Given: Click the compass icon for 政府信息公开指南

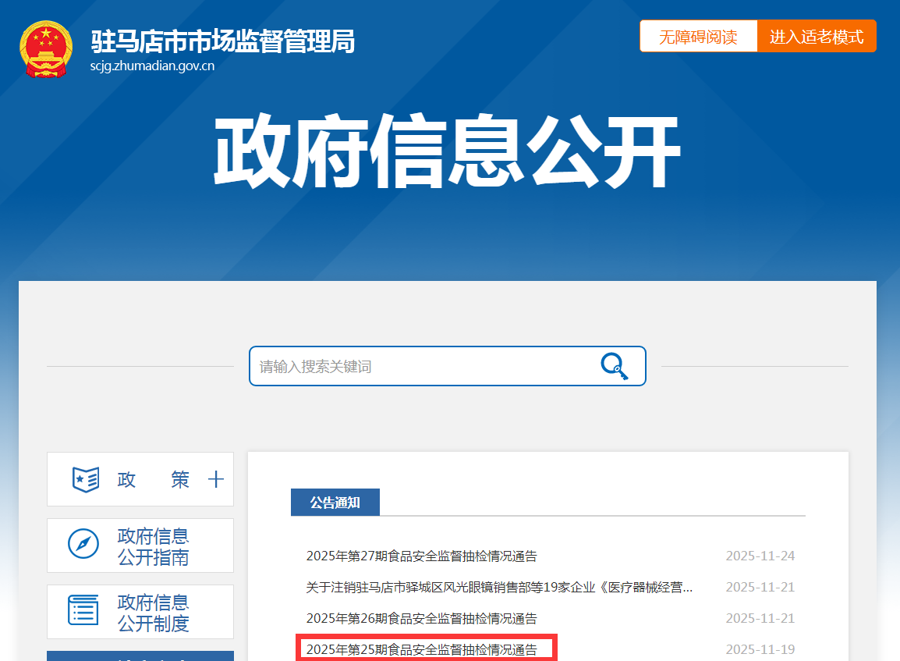Looking at the screenshot, I should (x=83, y=544).
